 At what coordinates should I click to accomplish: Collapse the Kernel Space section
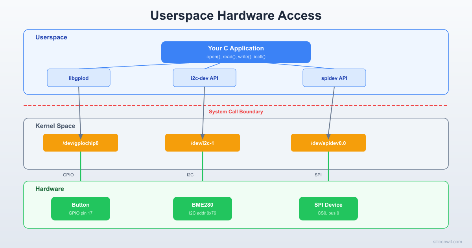55,126
